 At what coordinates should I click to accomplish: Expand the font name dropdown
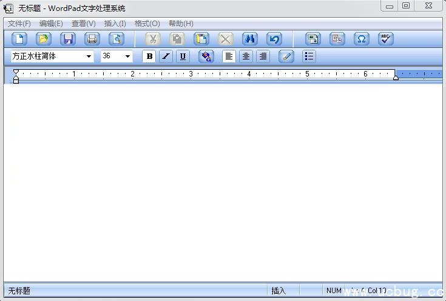[89, 56]
